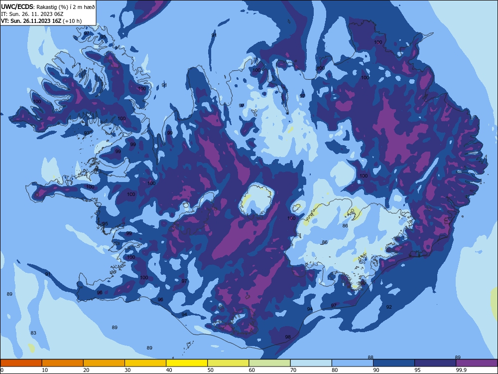Click the medium blue 90–95 legend swatch
Screen dimensions: 498x374
point(394,363)
